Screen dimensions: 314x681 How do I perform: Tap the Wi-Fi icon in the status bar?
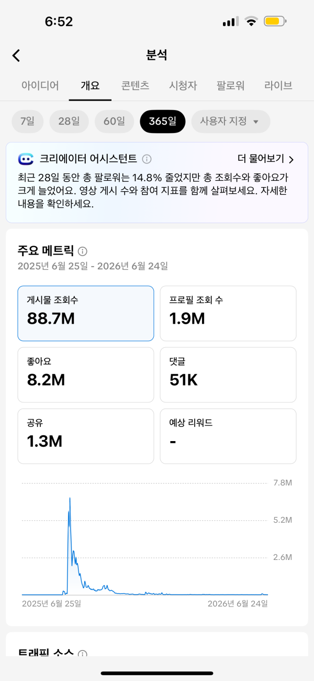tap(252, 21)
